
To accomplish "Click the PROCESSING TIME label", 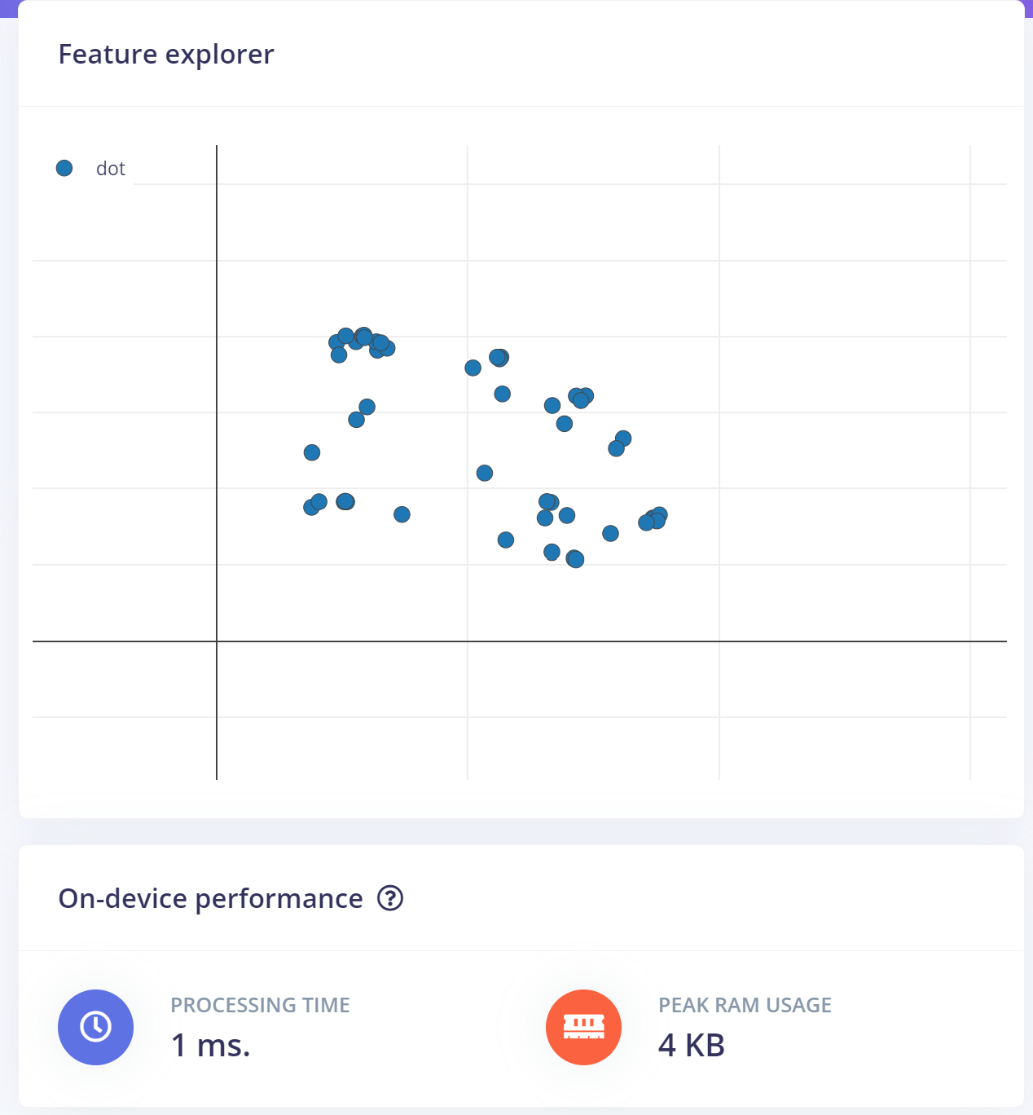I will point(261,1005).
